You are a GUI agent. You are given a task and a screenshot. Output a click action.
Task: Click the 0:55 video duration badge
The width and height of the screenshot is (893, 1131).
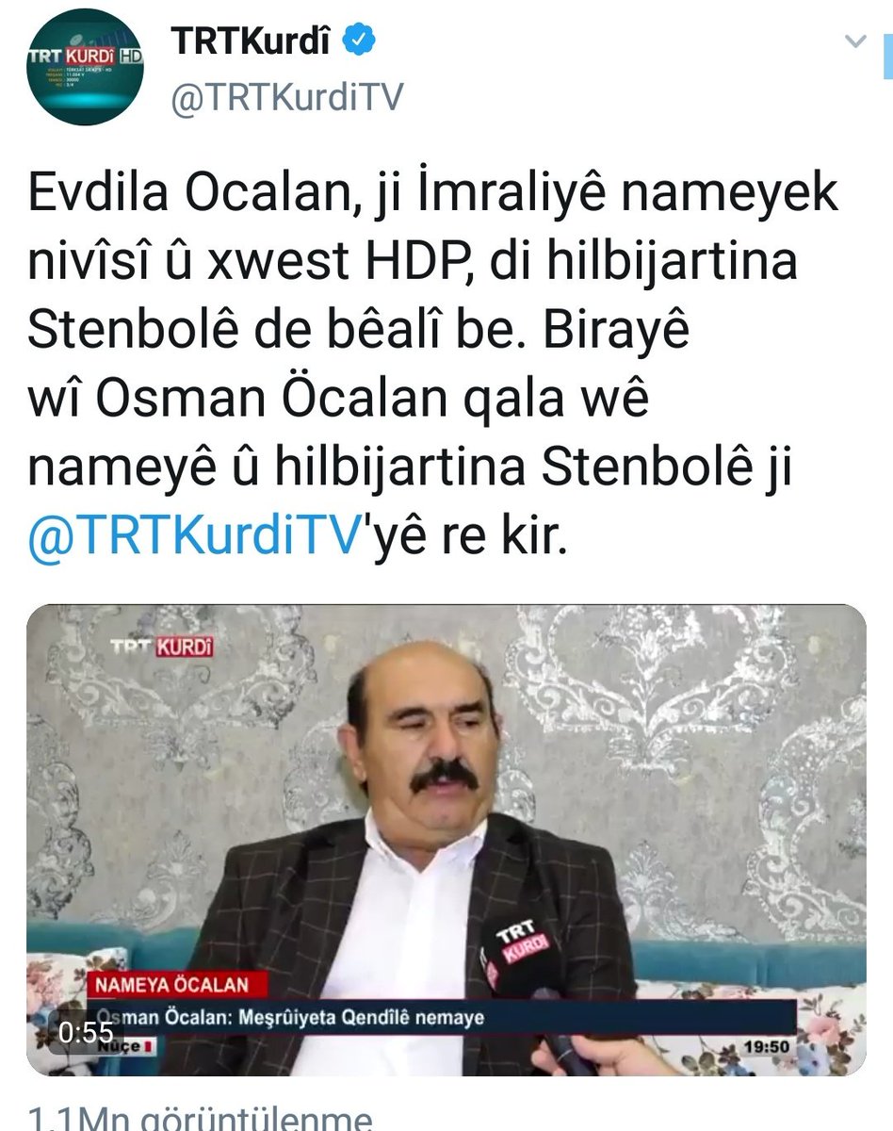(x=86, y=1033)
